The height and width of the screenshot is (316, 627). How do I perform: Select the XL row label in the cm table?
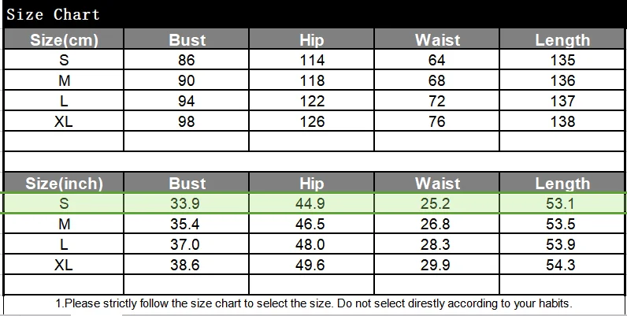(64, 121)
